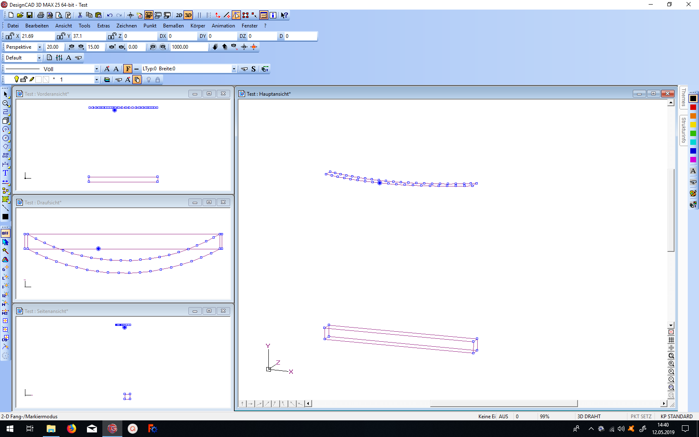Maximize the Draufsicht viewport window
The width and height of the screenshot is (699, 437).
(x=209, y=202)
